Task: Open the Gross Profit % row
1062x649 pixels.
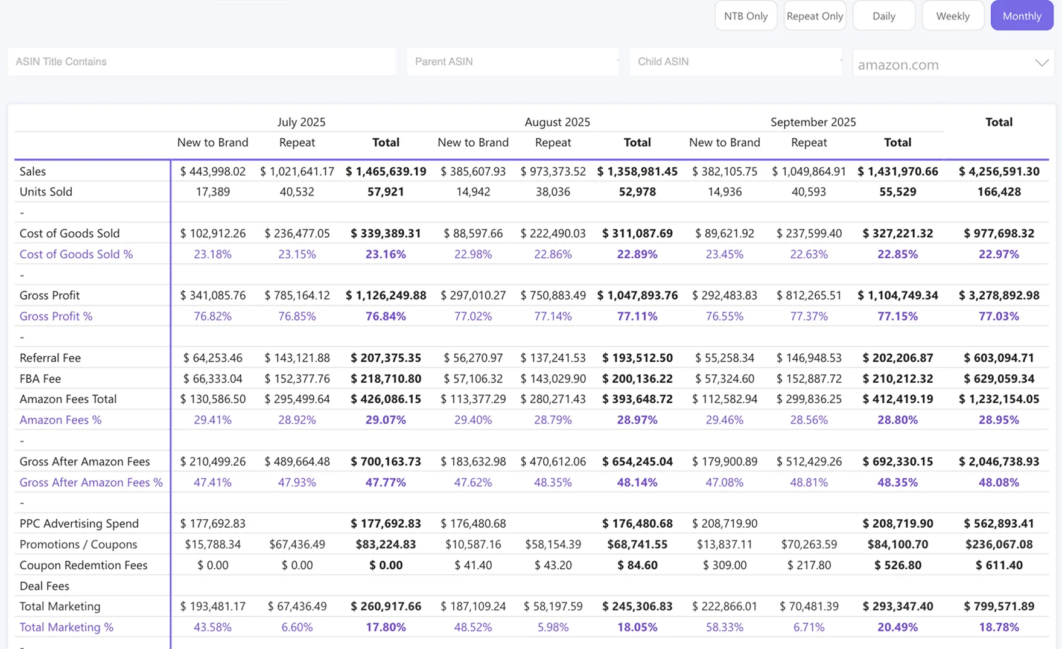Action: click(x=56, y=316)
